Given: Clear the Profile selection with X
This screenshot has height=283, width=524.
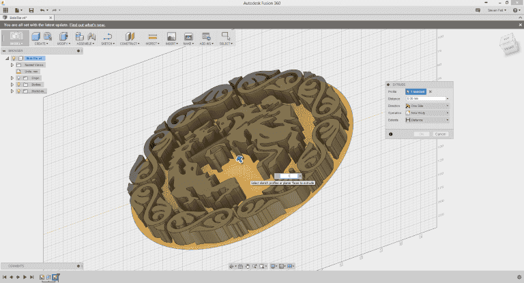Looking at the screenshot, I should tap(430, 91).
